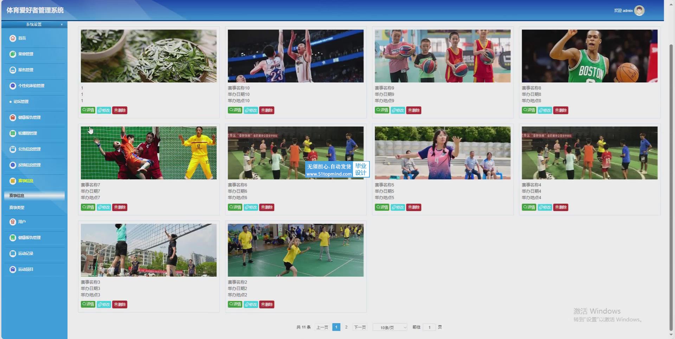This screenshot has width=675, height=339.
Task: Click 修改 button on 赛事名称5 card
Action: 398,207
